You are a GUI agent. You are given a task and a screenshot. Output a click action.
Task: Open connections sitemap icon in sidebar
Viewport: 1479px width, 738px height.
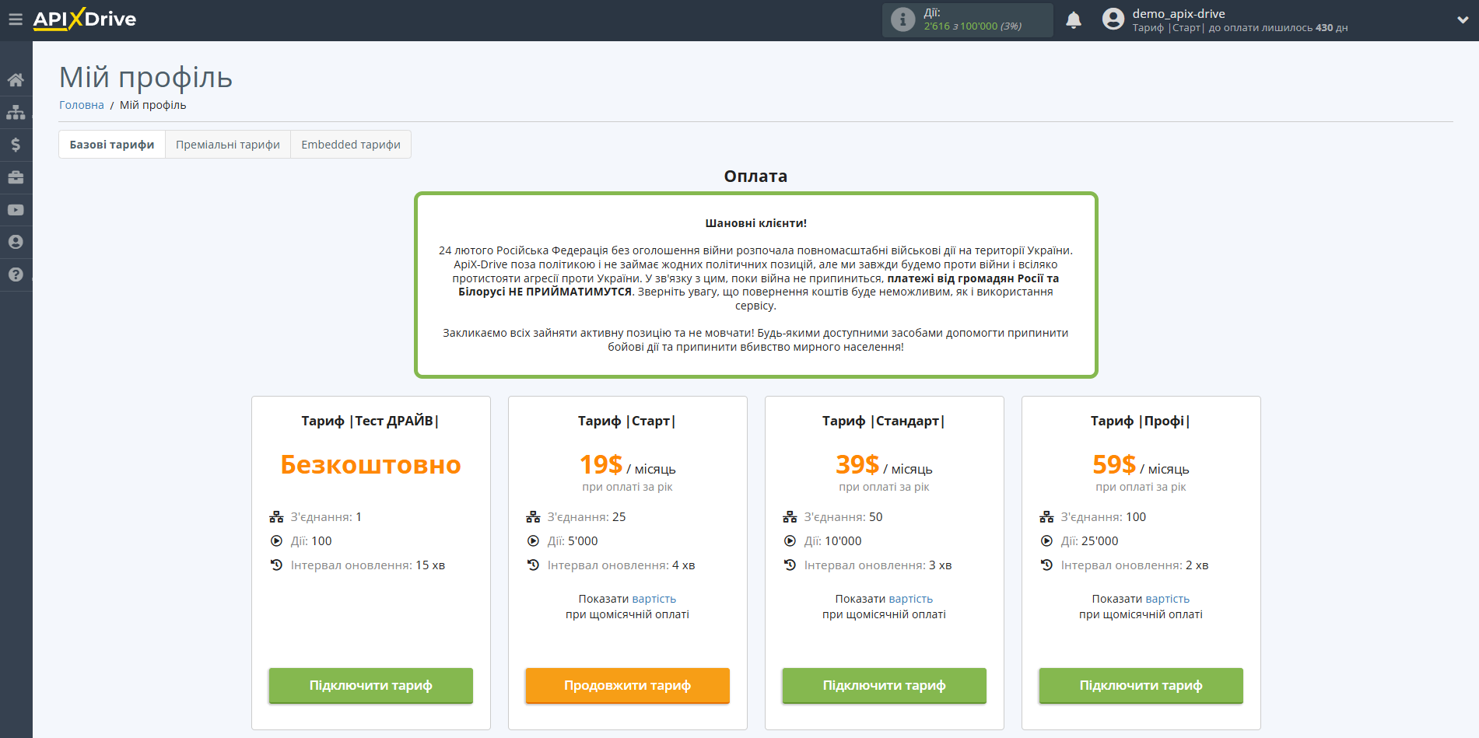pyautogui.click(x=16, y=113)
